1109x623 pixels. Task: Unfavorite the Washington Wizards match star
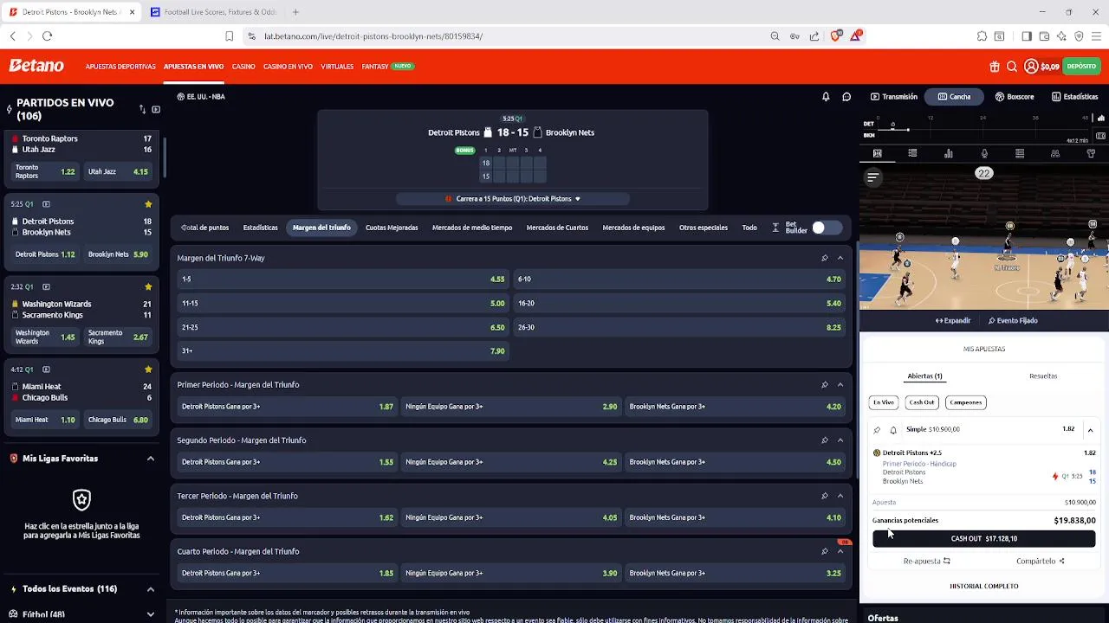[148, 287]
